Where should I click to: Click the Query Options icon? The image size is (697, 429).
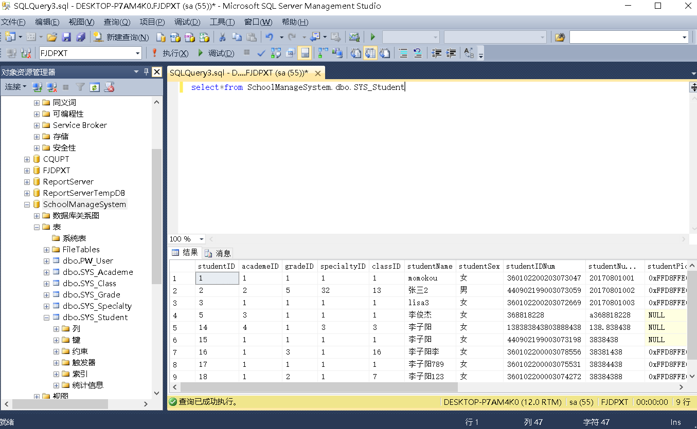(x=290, y=53)
